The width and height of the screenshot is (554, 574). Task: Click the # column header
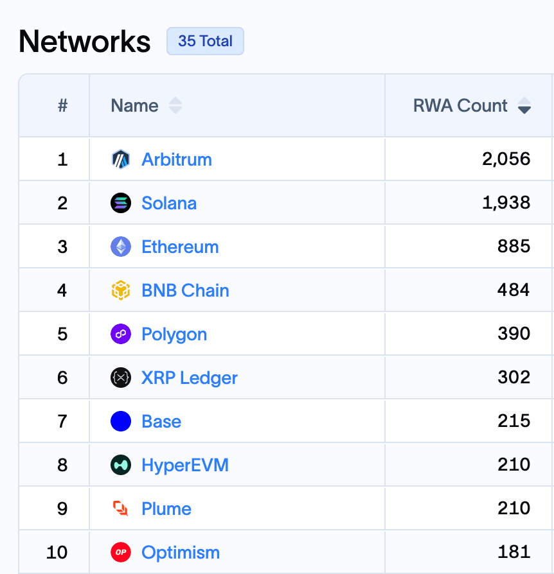[54, 105]
